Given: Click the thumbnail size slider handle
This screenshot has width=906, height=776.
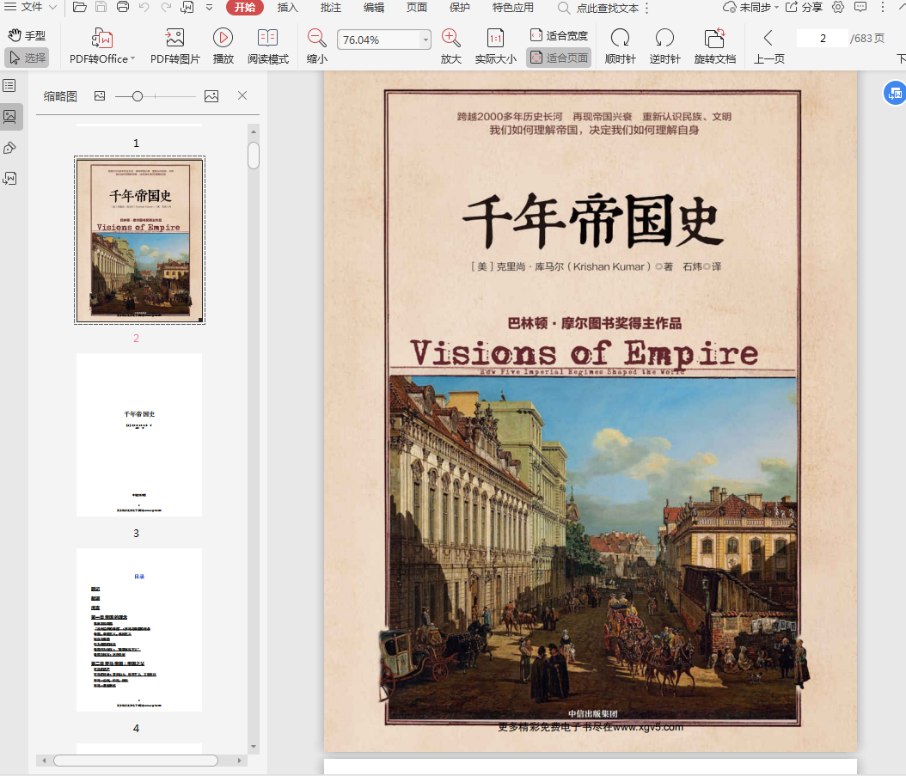Looking at the screenshot, I should [138, 96].
